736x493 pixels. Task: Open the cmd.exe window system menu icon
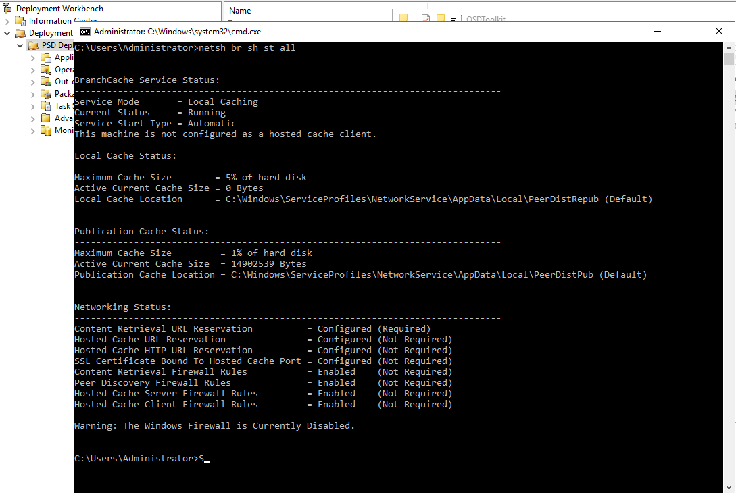(x=85, y=32)
